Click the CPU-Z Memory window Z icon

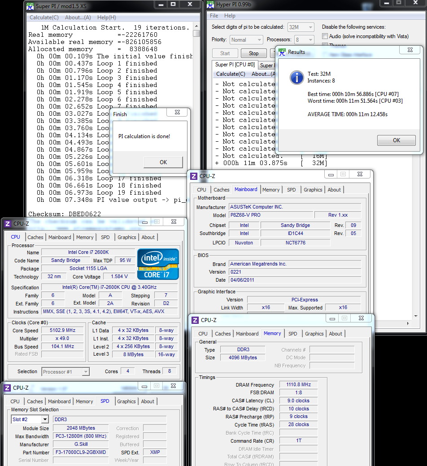(195, 320)
